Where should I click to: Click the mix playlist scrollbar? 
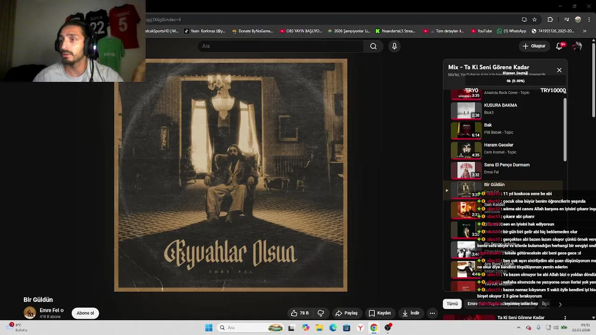click(565, 129)
